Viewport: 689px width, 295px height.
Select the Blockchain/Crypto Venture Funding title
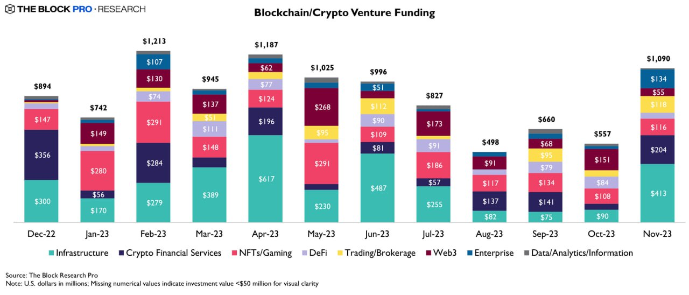click(x=344, y=13)
